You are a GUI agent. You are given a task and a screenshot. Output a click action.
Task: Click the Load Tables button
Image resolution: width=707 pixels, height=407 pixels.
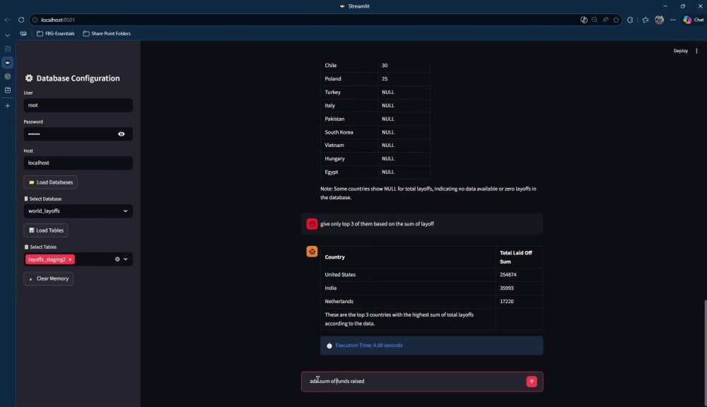tap(45, 230)
